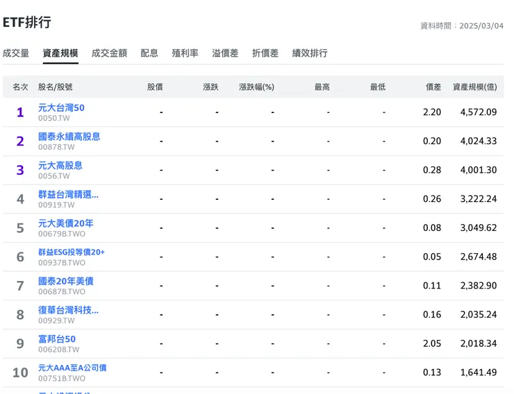This screenshot has width=514, height=394.
Task: Click the 00751B.TWO stock code
Action: click(x=62, y=378)
